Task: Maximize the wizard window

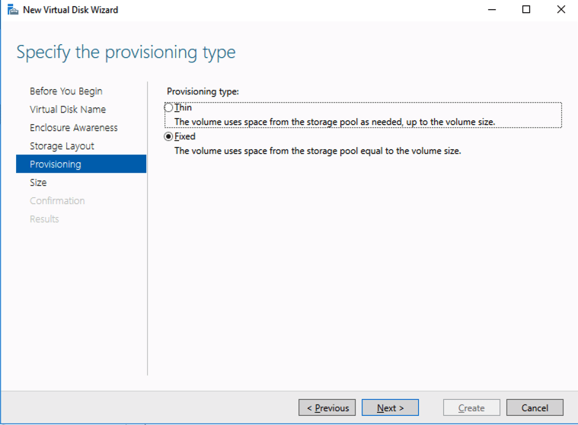Action: click(x=526, y=10)
